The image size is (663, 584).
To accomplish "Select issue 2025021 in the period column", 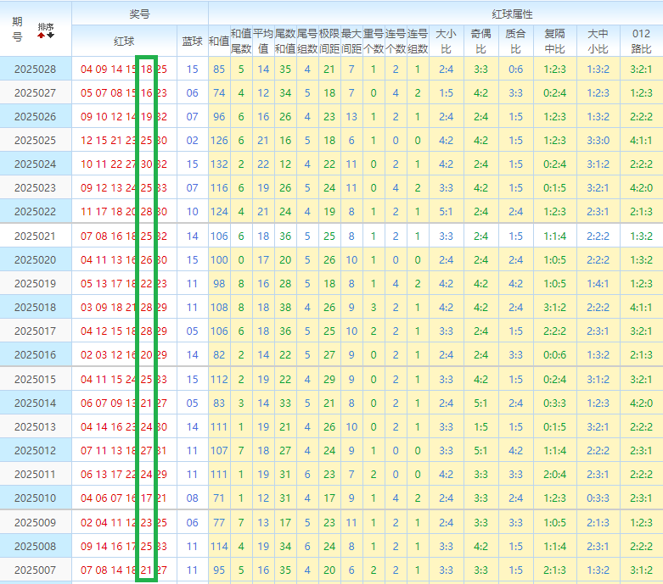I will click(x=35, y=236).
